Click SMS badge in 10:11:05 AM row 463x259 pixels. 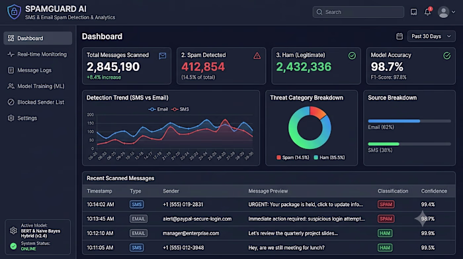point(136,248)
